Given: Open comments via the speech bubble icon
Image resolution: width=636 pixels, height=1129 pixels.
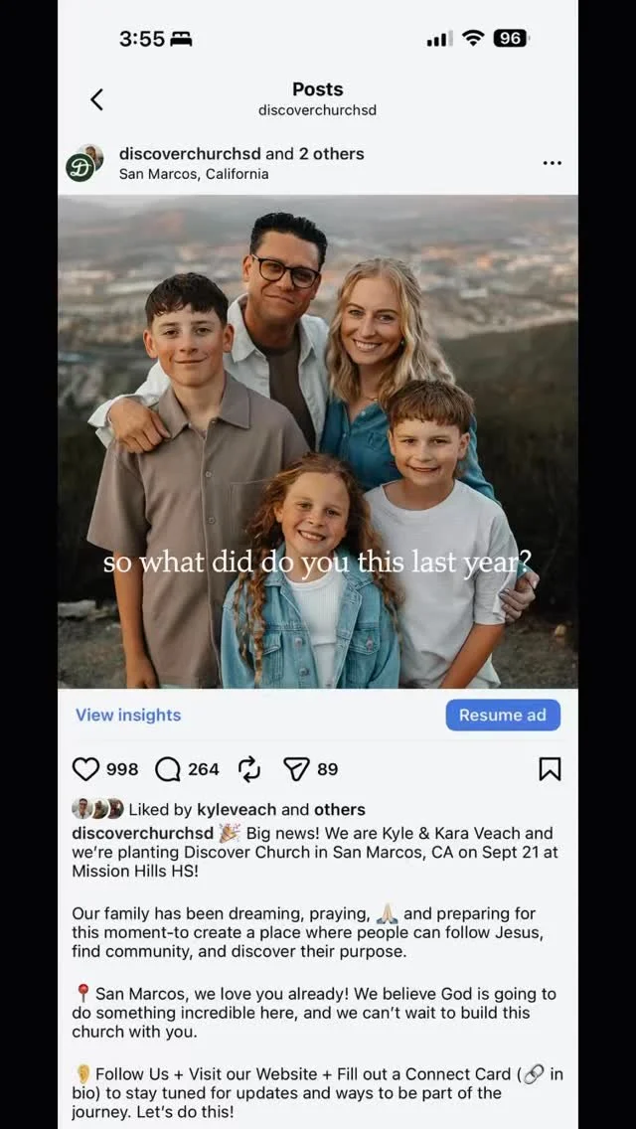Looking at the screenshot, I should point(168,769).
